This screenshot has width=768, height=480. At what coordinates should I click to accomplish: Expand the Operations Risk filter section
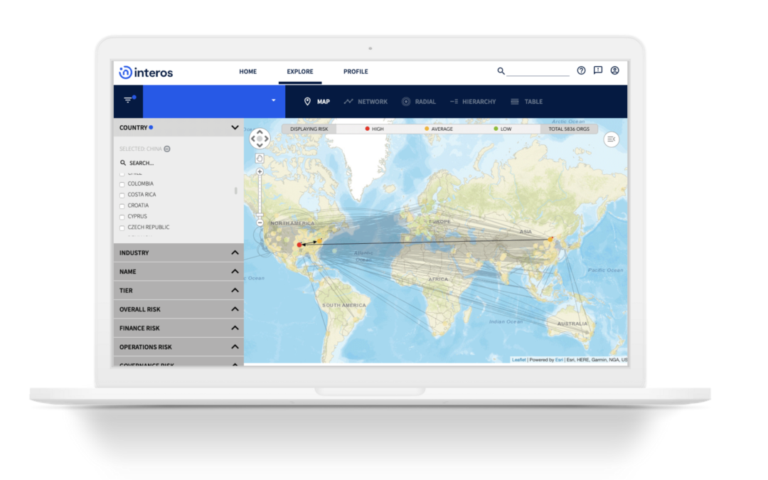pyautogui.click(x=235, y=347)
